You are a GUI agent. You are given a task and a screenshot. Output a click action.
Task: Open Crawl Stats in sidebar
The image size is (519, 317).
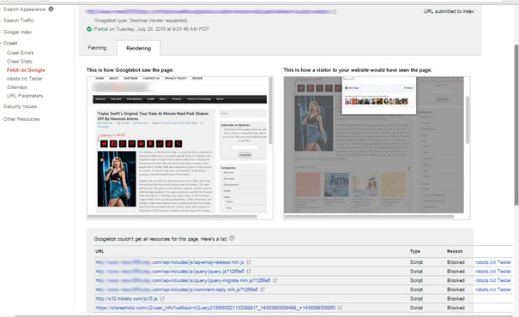[20, 62]
